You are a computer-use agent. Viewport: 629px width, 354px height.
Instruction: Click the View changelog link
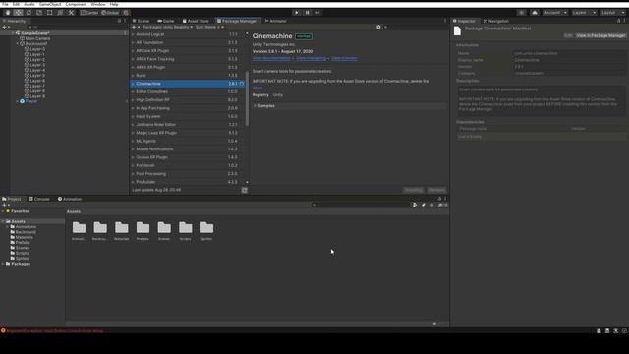[x=312, y=58]
